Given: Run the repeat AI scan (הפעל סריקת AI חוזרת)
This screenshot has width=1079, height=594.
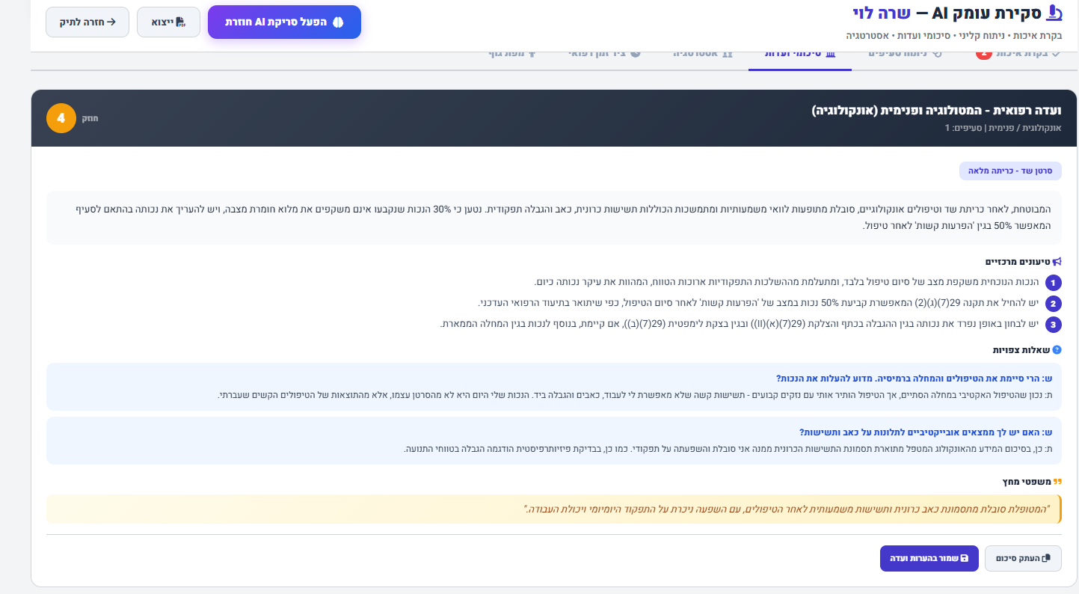Looking at the screenshot, I should [x=284, y=22].
